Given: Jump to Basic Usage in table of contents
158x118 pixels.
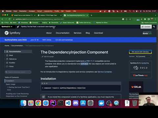Looking at the screenshot, I should (x=11, y=84).
